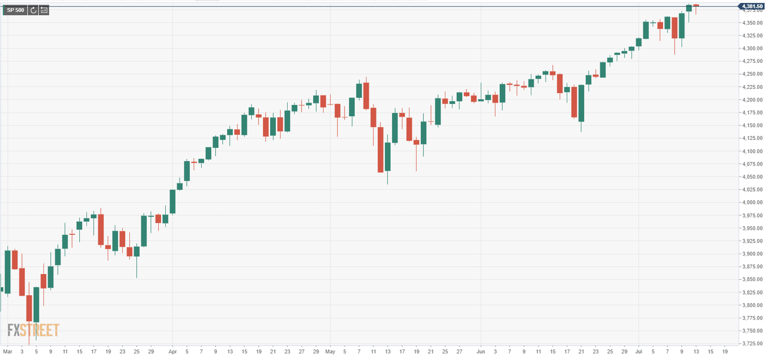Click the Apr label on time axis
The height and width of the screenshot is (361, 767).
click(x=172, y=352)
